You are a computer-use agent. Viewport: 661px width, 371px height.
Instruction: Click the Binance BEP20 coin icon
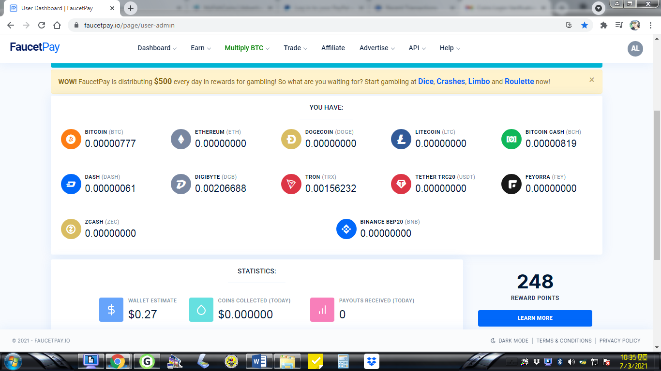(346, 229)
